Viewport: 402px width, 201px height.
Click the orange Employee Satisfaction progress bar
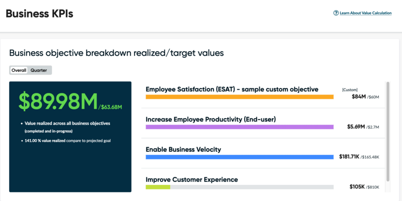[240, 97]
